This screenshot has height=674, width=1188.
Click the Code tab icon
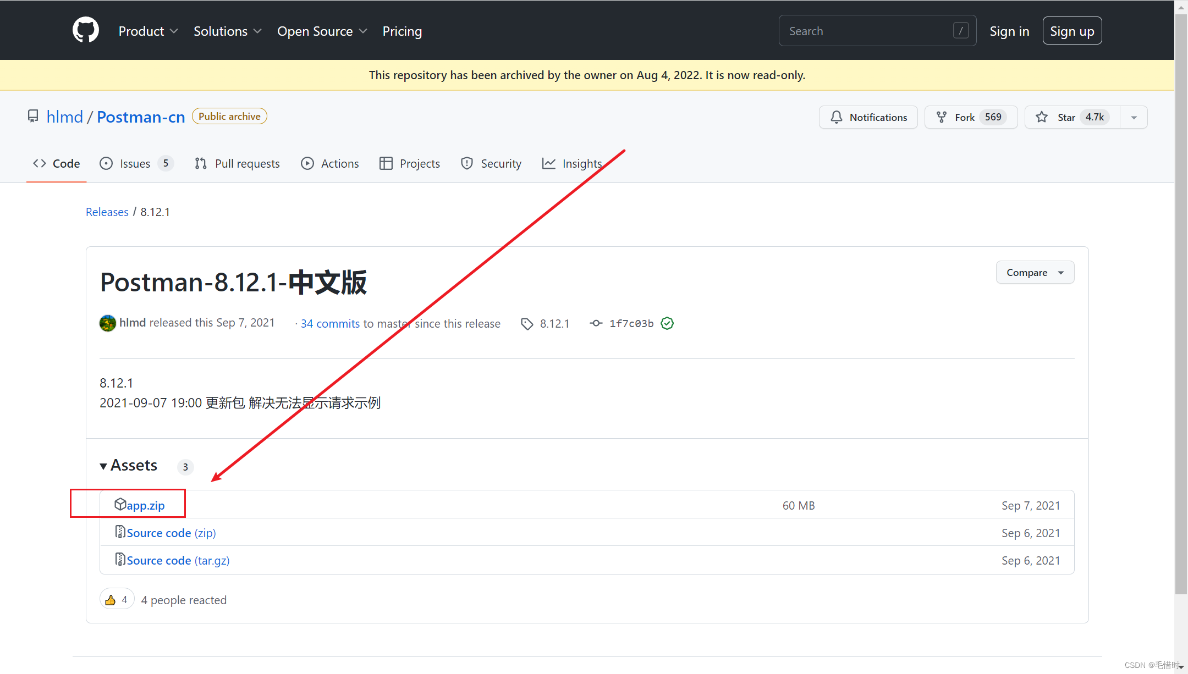point(40,163)
